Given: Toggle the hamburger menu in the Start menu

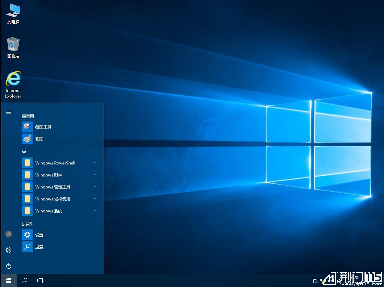Looking at the screenshot, I should pyautogui.click(x=9, y=113).
